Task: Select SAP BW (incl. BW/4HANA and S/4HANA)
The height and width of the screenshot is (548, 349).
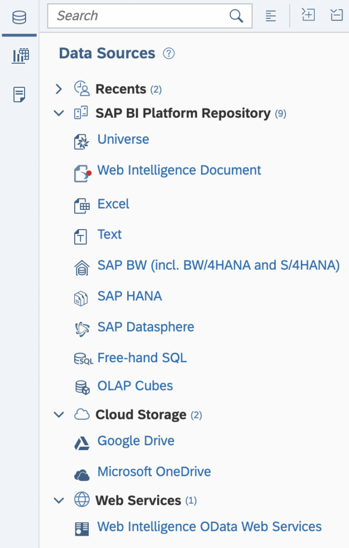Action: coord(219,265)
